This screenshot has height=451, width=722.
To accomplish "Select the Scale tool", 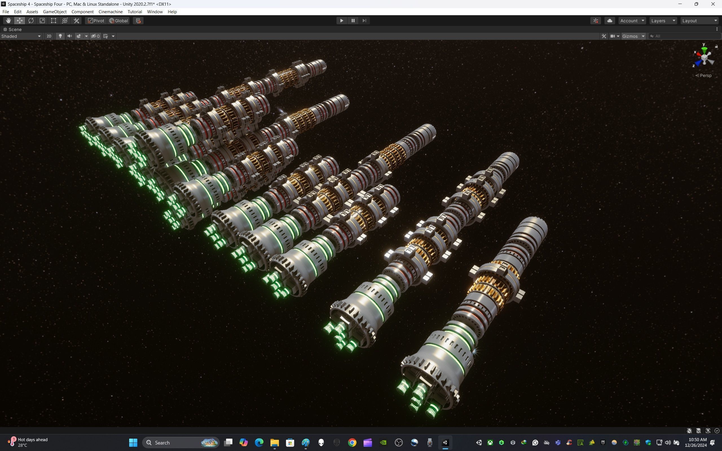I will (x=42, y=21).
